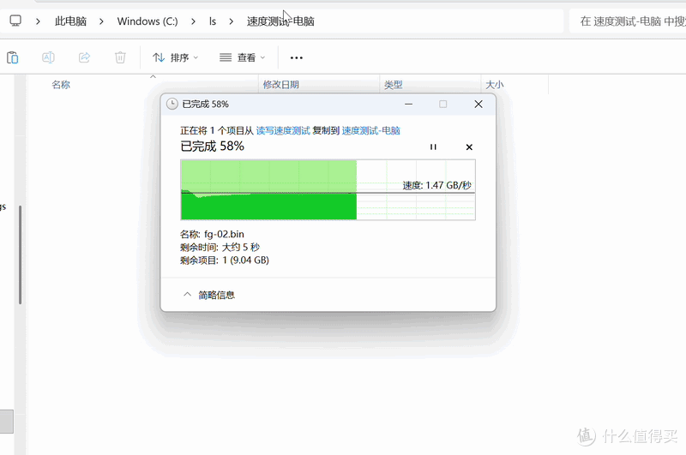Viewport: 686px width, 455px height.
Task: Click the search box 在 速度测试-电脑 中搜索
Action: (628, 21)
